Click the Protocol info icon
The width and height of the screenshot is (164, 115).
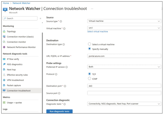(56, 74)
